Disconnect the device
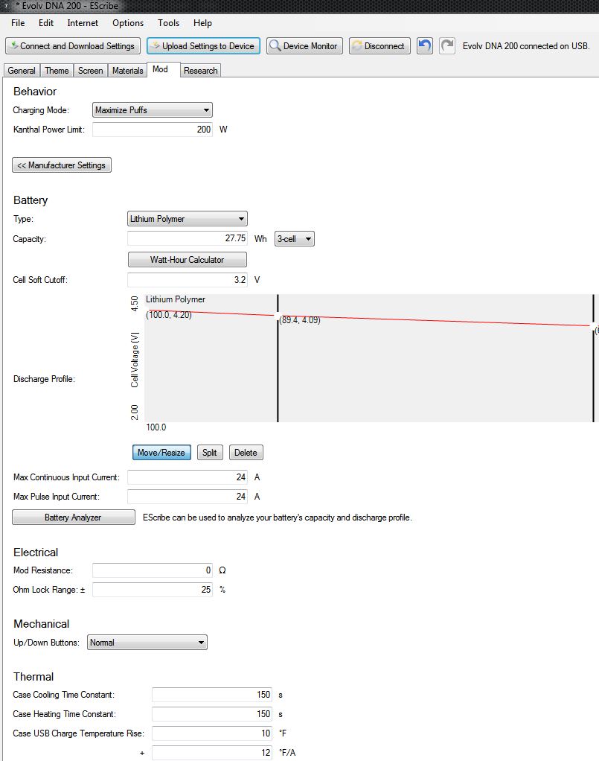Viewport: 599px width, 761px height. (x=378, y=45)
